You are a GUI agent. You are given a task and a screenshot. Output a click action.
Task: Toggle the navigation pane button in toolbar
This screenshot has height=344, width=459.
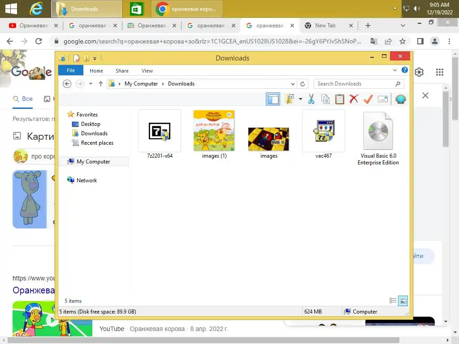pyautogui.click(x=273, y=99)
